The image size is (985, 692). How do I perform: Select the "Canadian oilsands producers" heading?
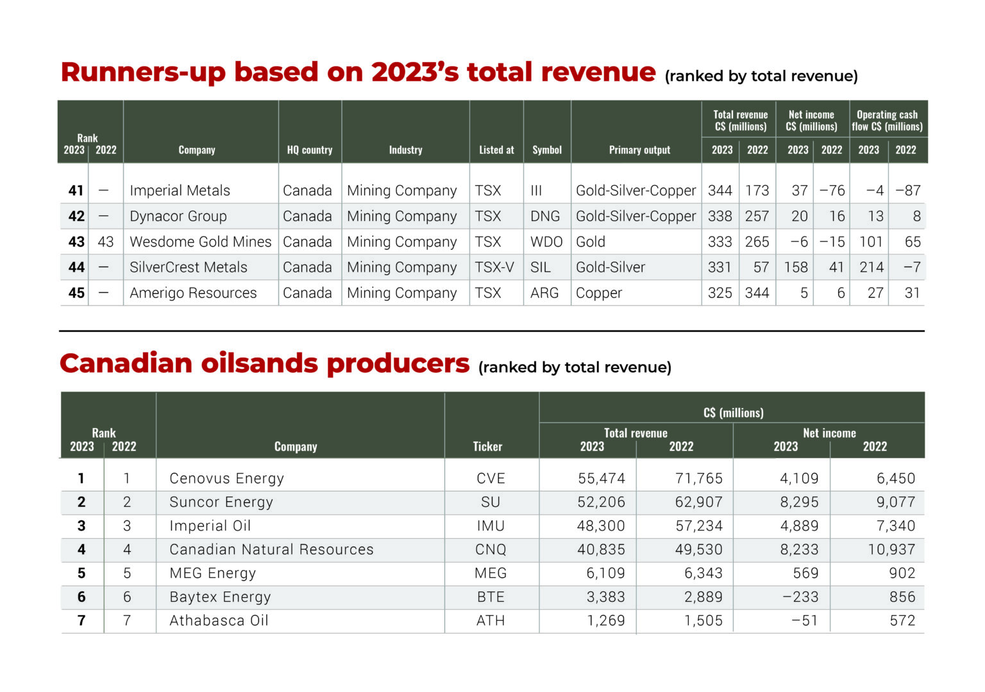[264, 363]
